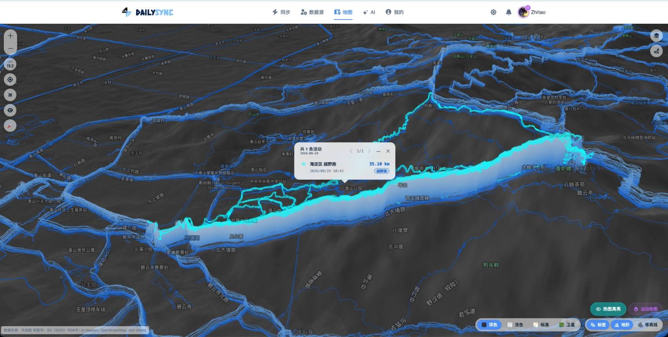Click the Zhitao username

point(538,12)
